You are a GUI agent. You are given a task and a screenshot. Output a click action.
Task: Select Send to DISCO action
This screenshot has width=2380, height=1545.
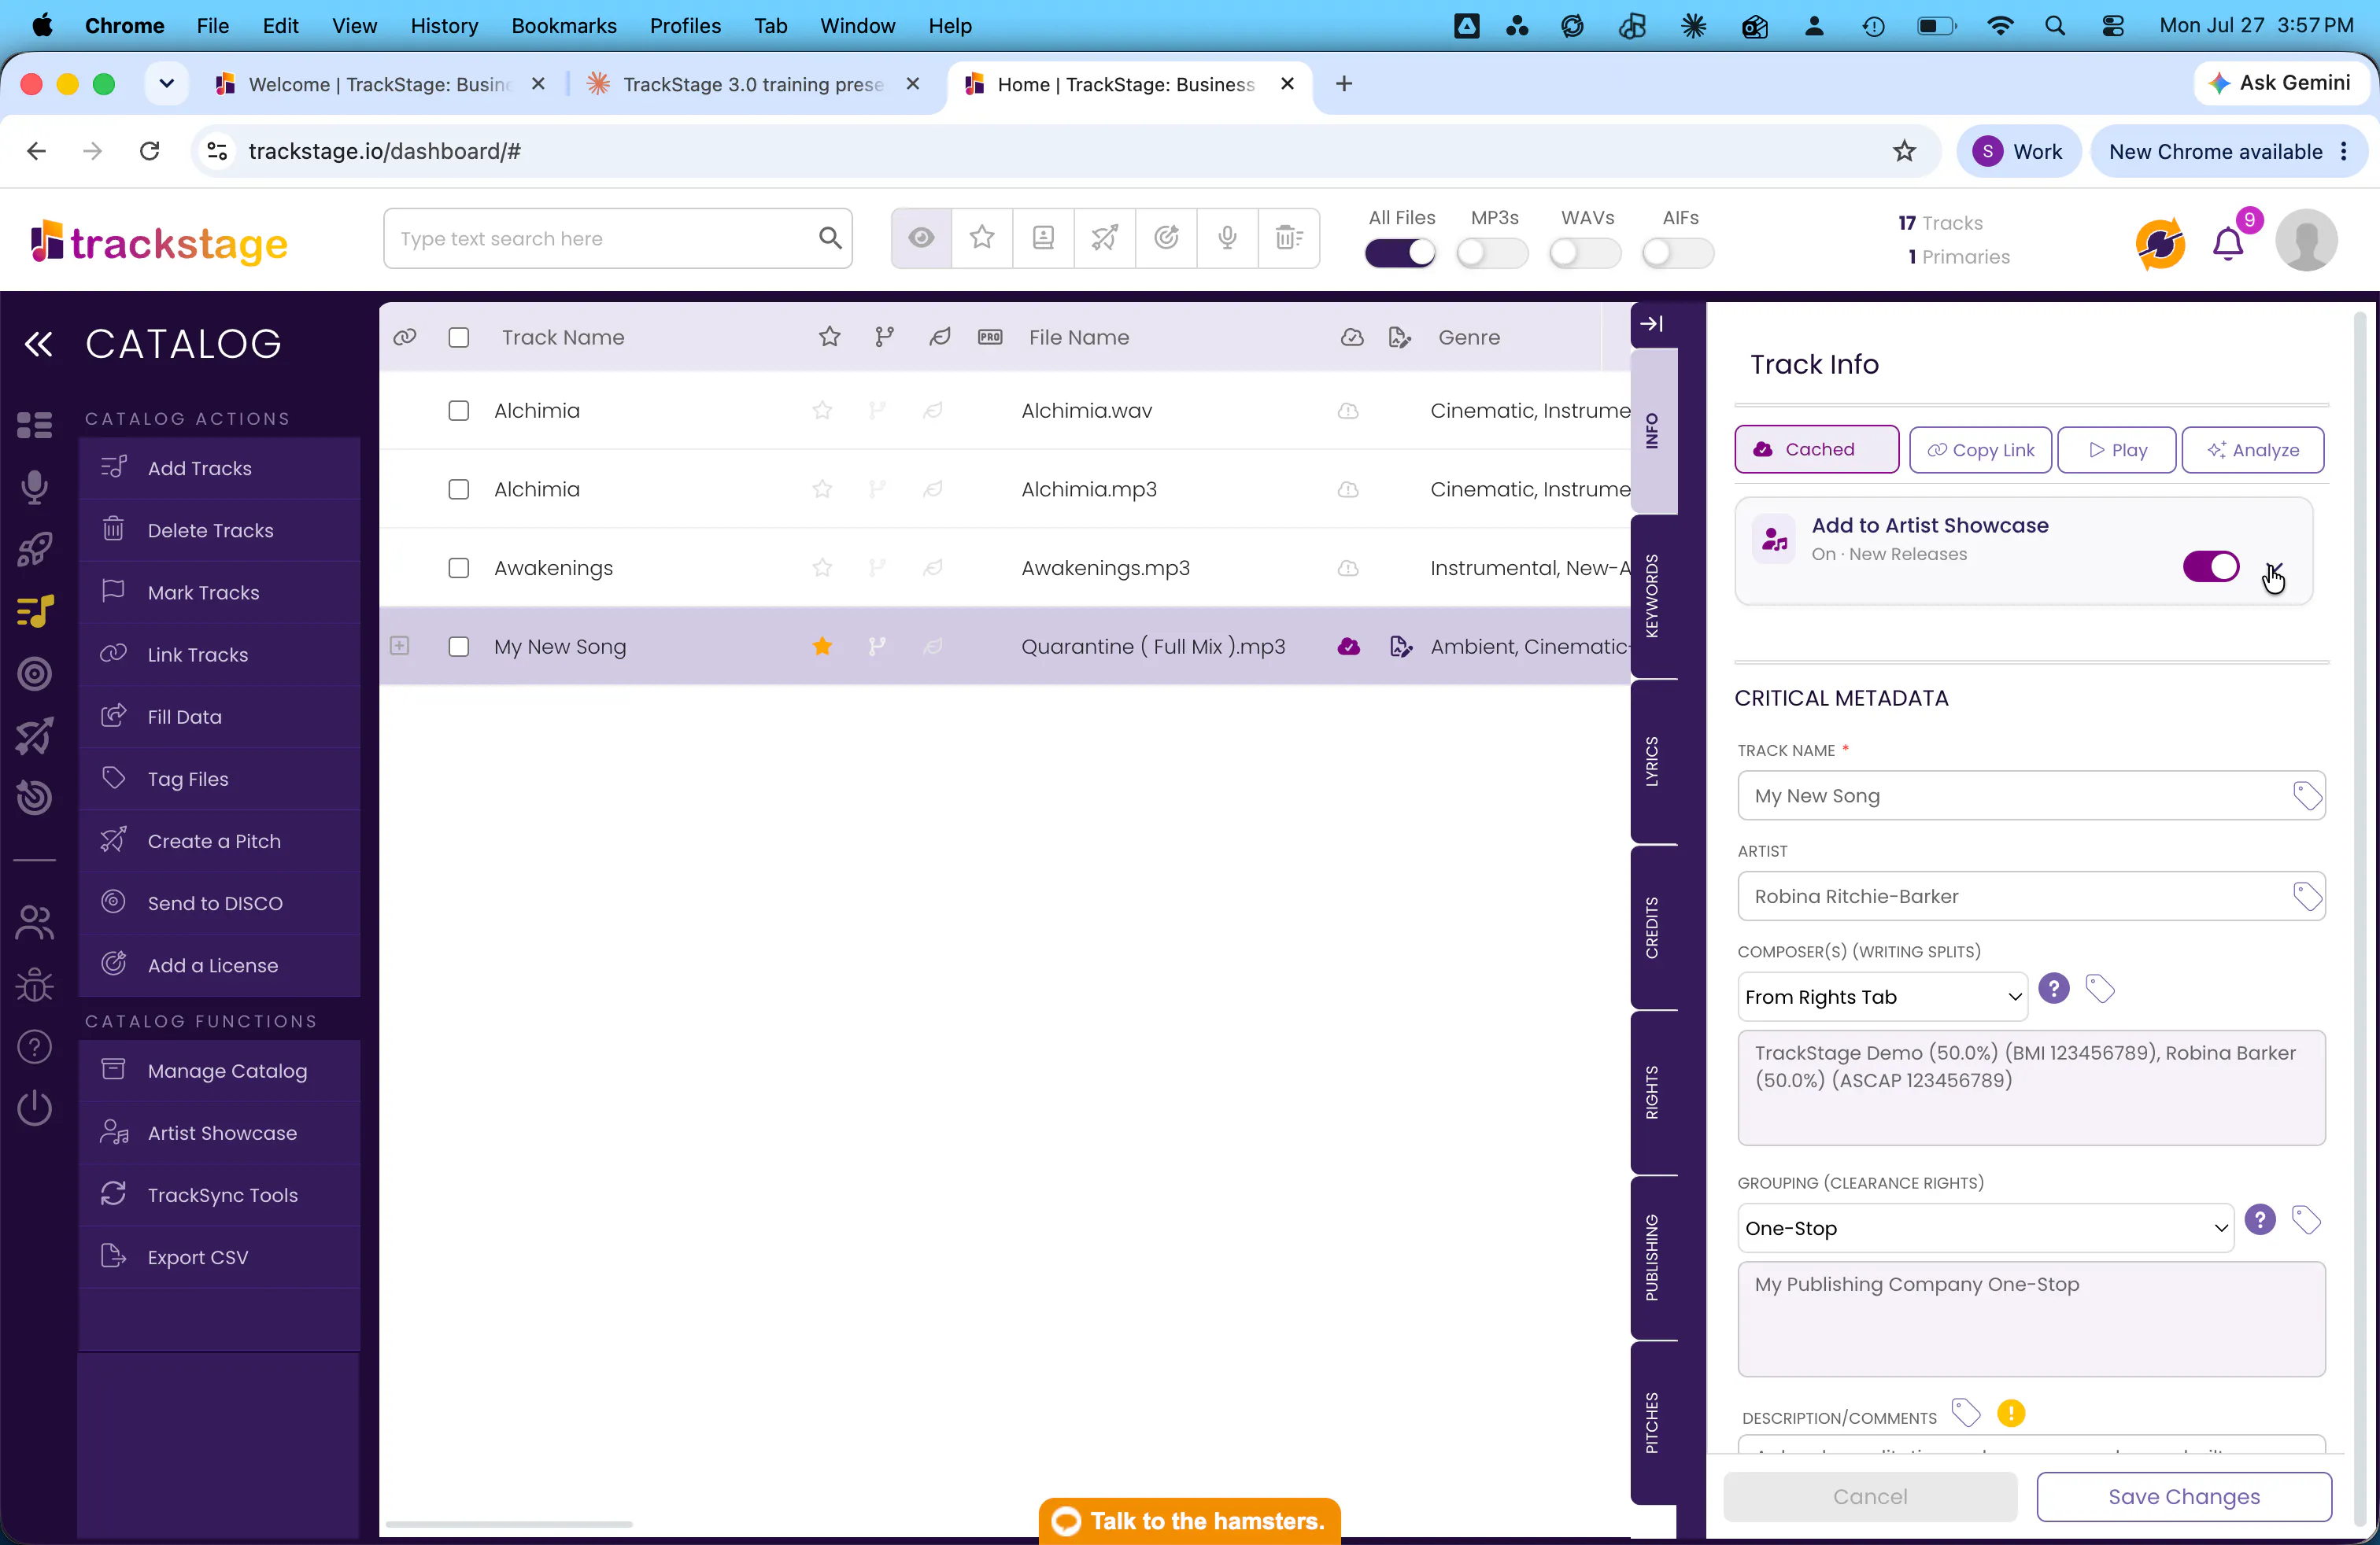(x=219, y=903)
